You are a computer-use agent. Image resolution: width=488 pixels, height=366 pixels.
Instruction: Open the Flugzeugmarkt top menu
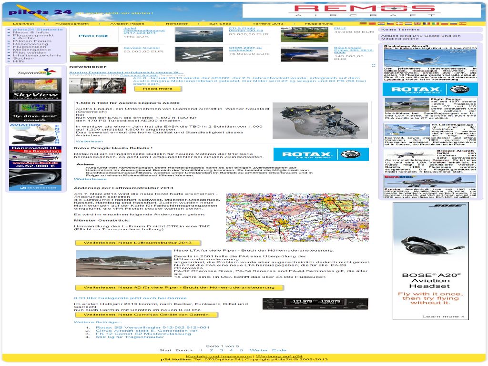[x=72, y=24]
